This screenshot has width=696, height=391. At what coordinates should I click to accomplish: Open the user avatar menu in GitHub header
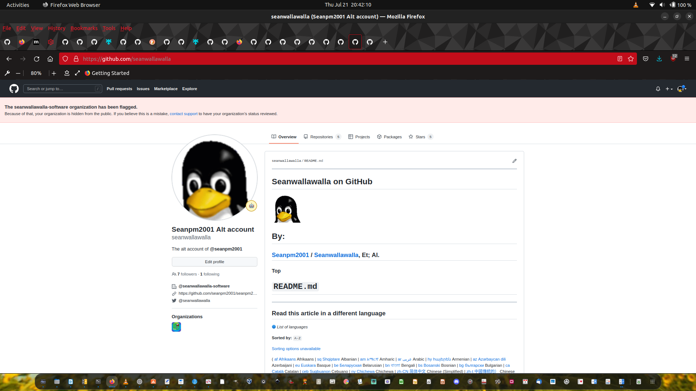[682, 89]
